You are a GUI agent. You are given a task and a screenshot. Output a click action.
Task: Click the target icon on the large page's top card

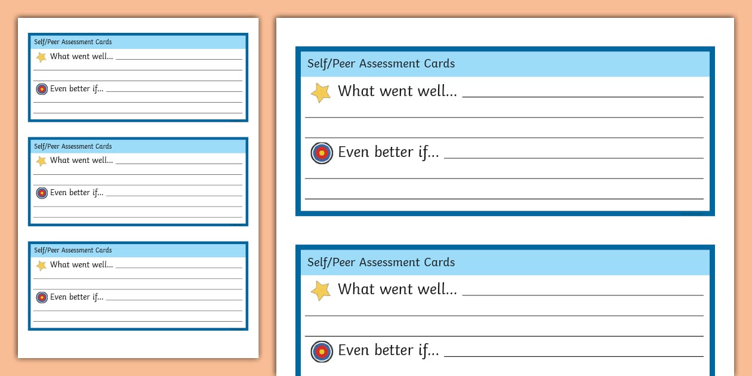point(322,153)
